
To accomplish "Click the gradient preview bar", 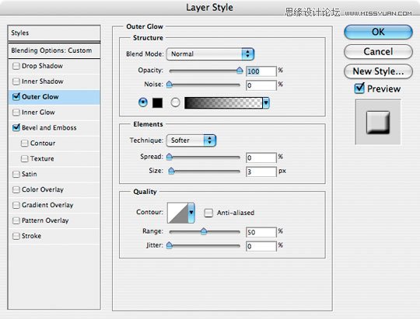I will tap(223, 103).
